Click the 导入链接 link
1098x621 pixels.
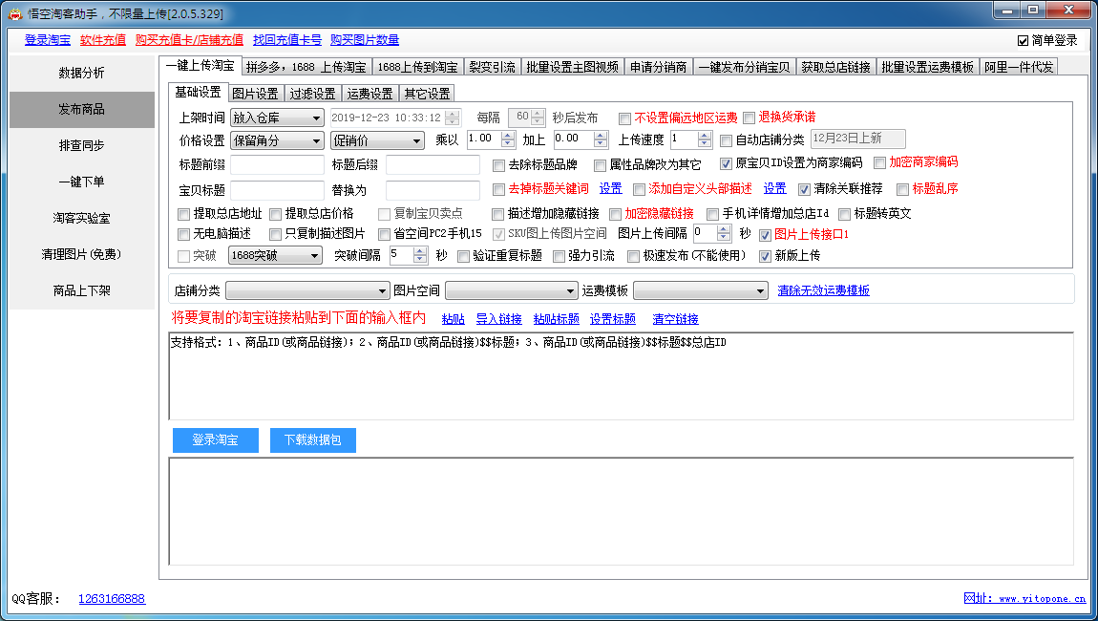498,319
